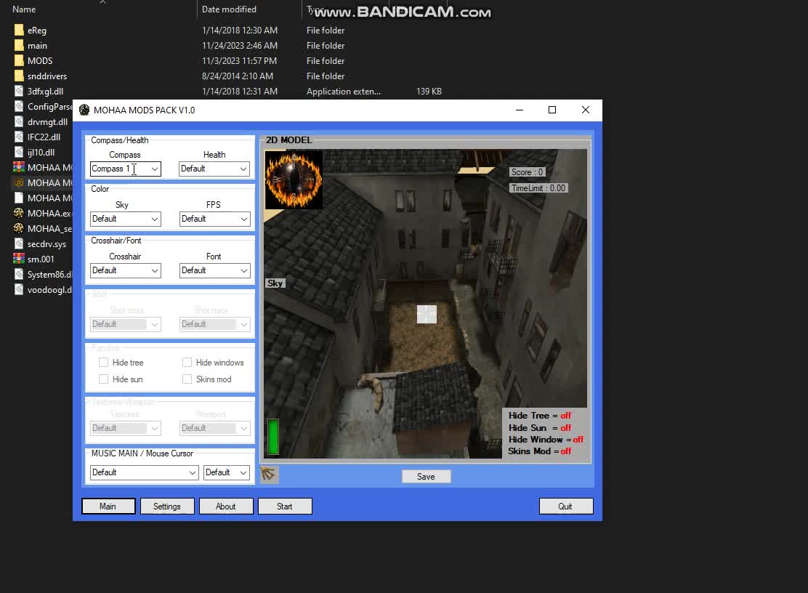
Task: Open the About tab
Action: pos(226,506)
